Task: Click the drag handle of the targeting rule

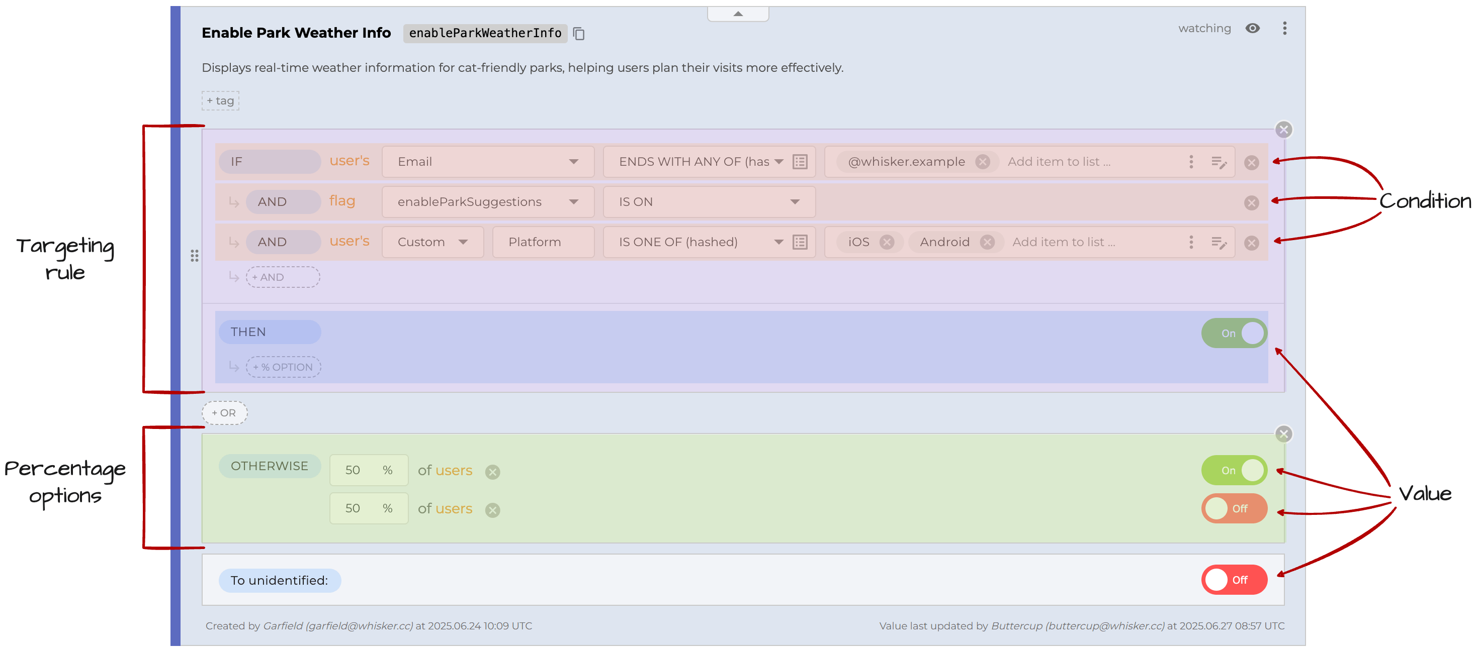Action: click(194, 256)
